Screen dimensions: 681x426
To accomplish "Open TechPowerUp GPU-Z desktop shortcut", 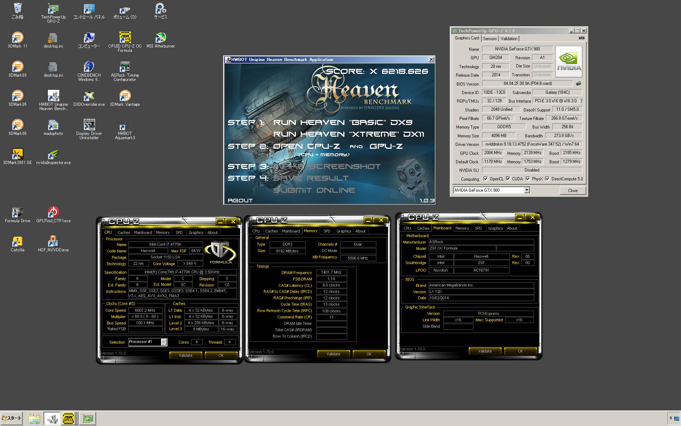I will point(53,13).
